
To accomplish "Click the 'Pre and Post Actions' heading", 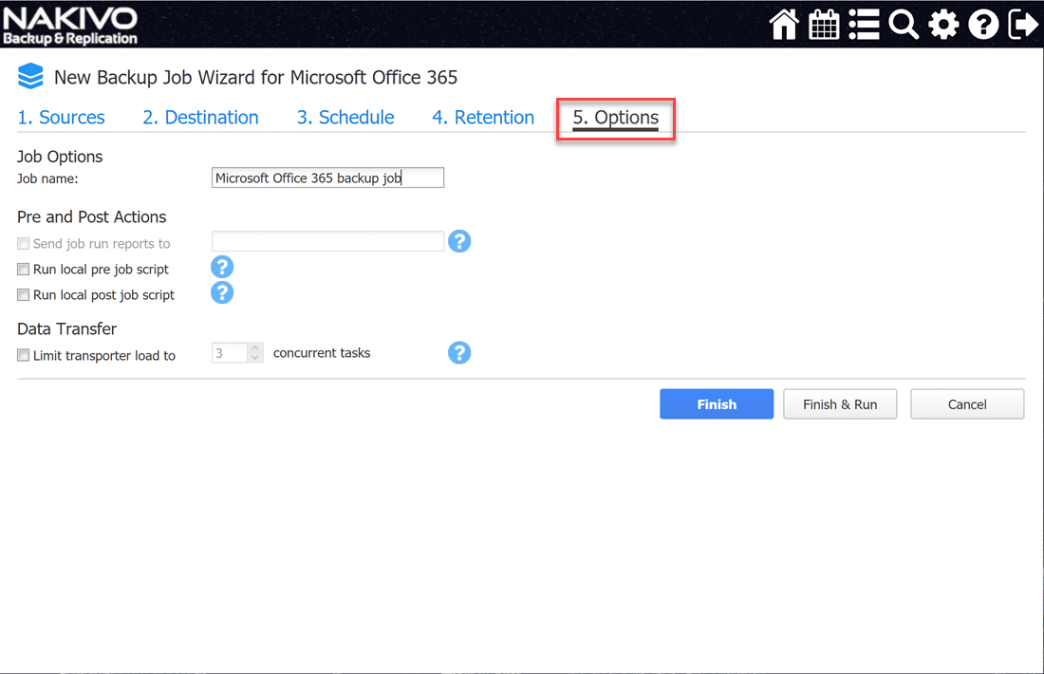I will click(x=92, y=217).
